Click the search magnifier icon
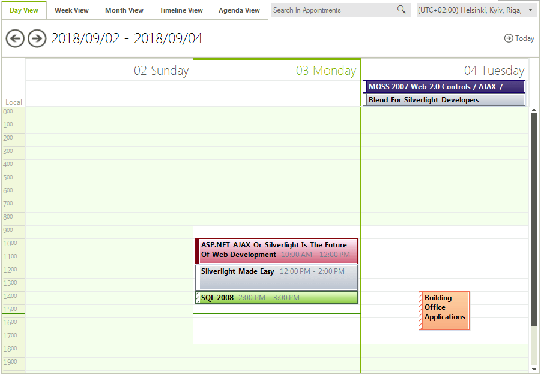 coord(401,10)
